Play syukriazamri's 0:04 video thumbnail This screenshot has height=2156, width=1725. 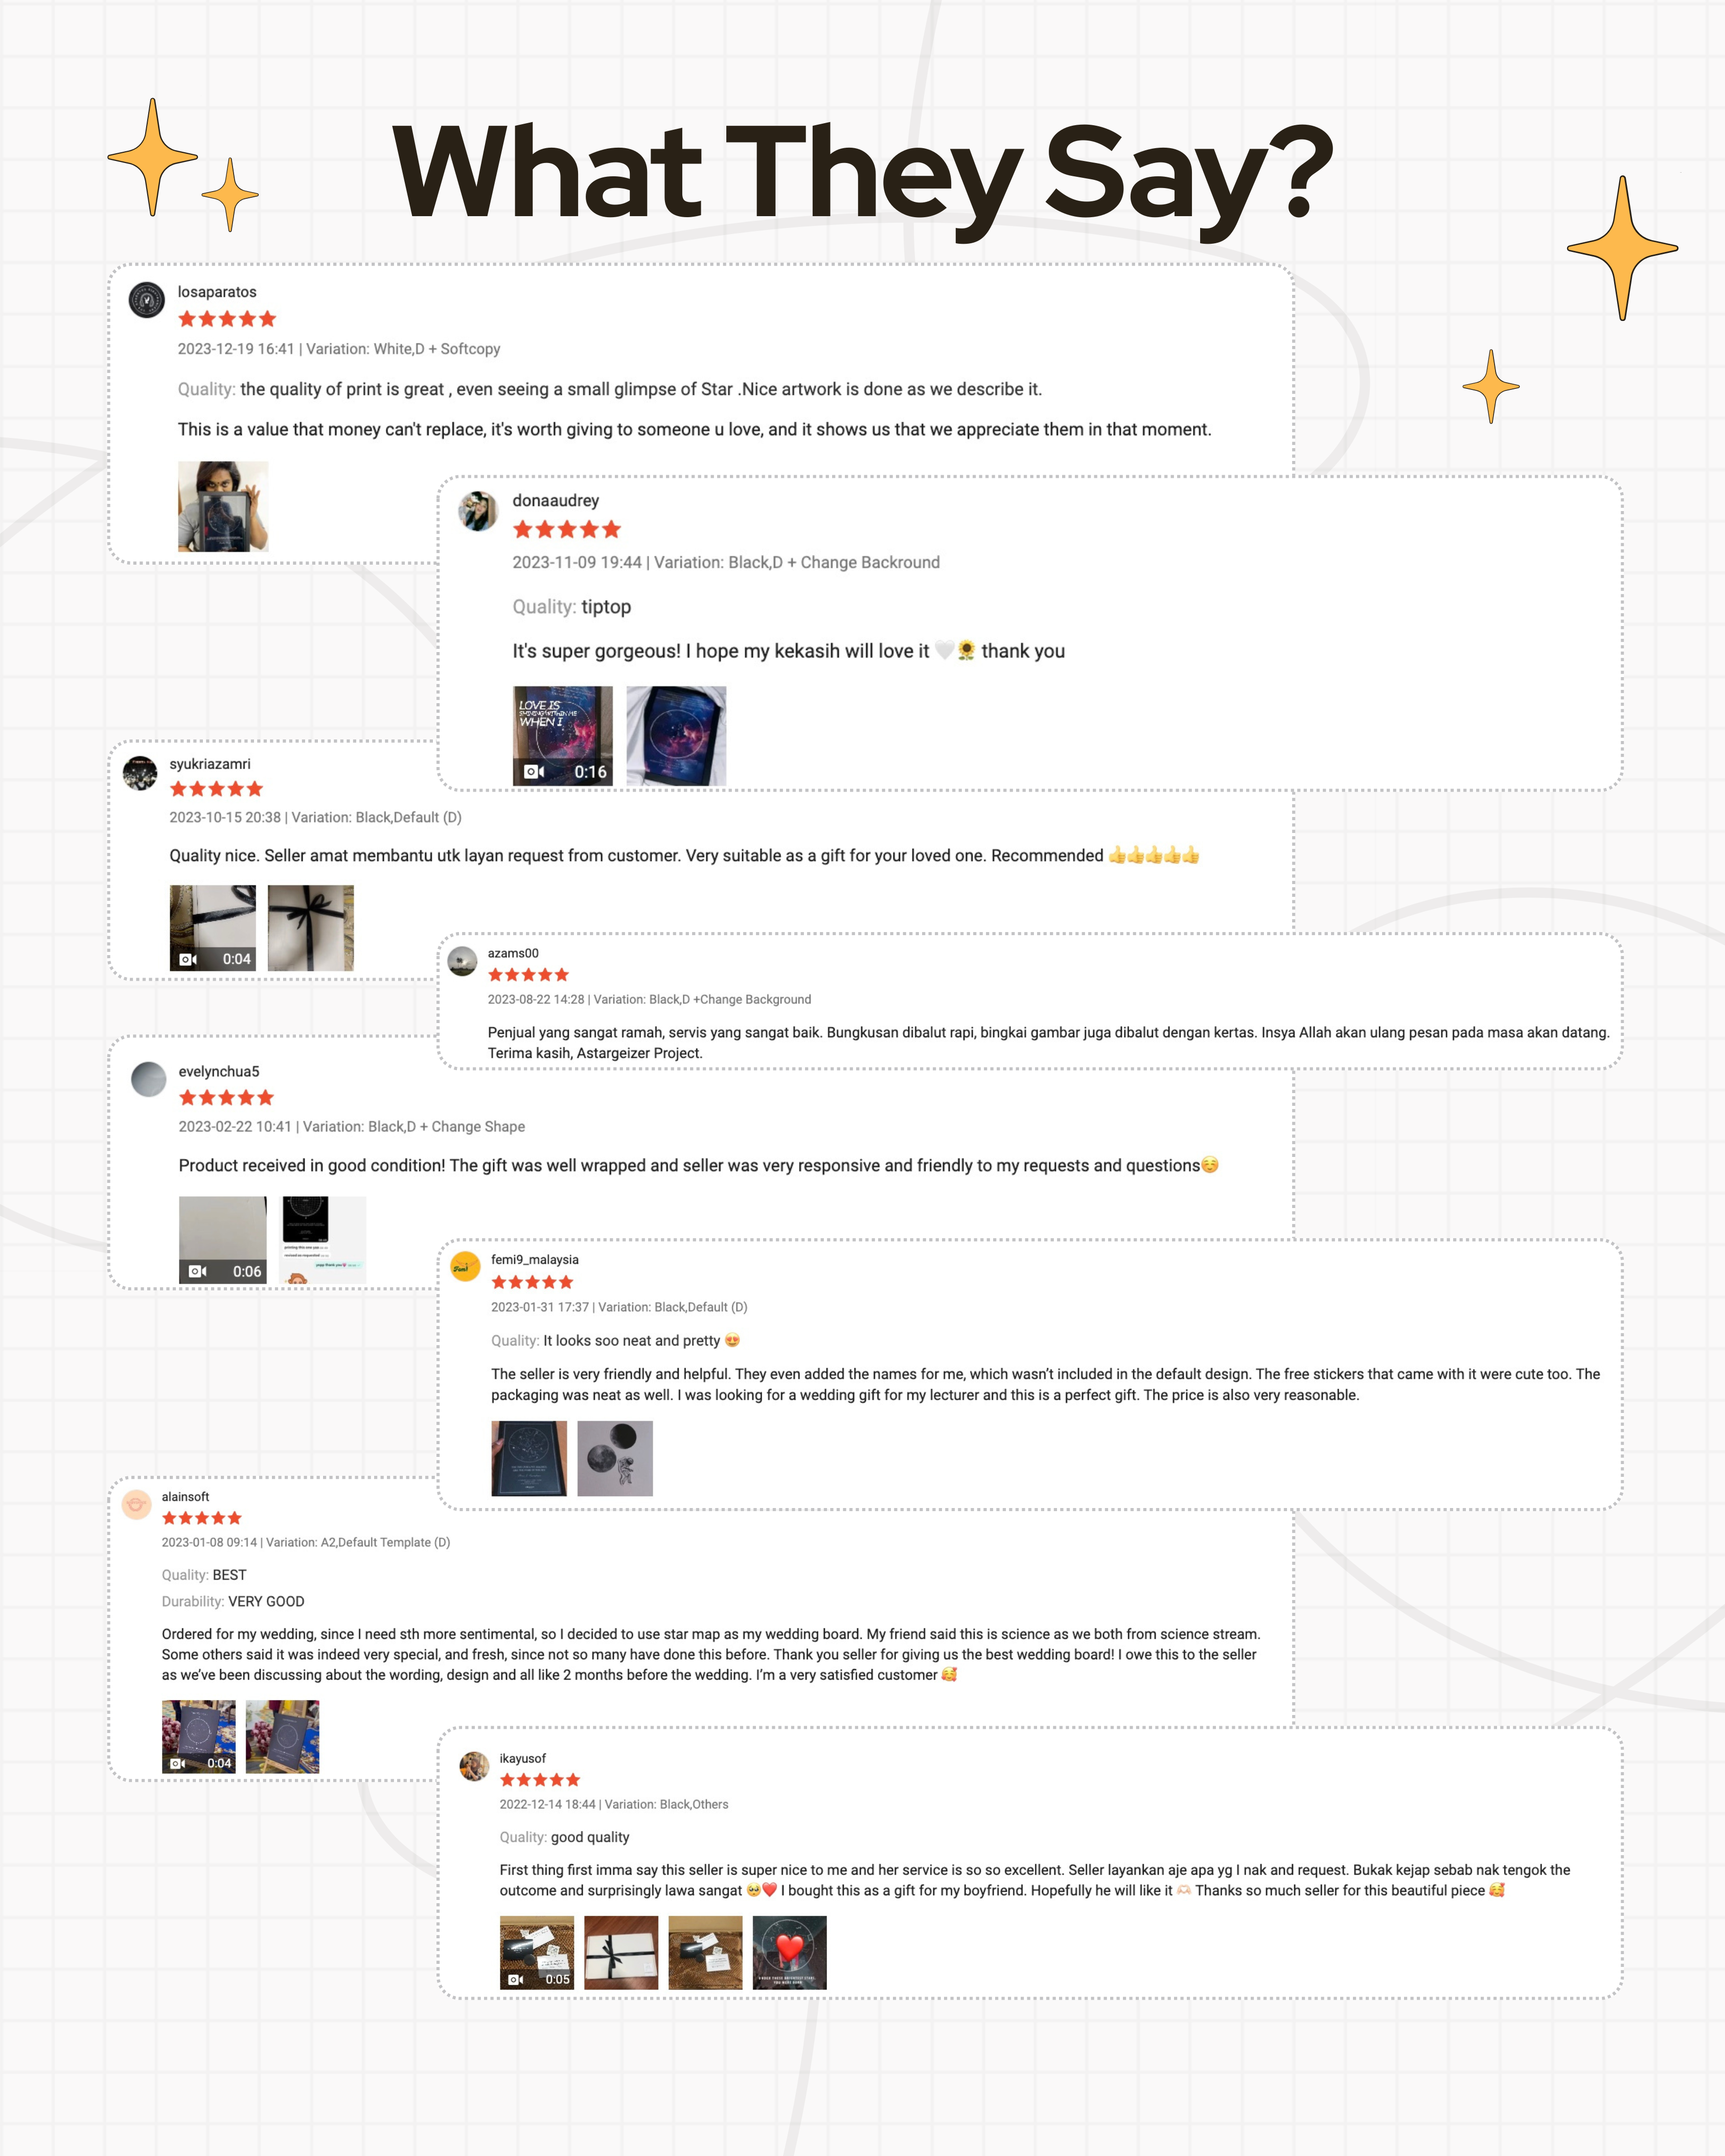(x=213, y=928)
